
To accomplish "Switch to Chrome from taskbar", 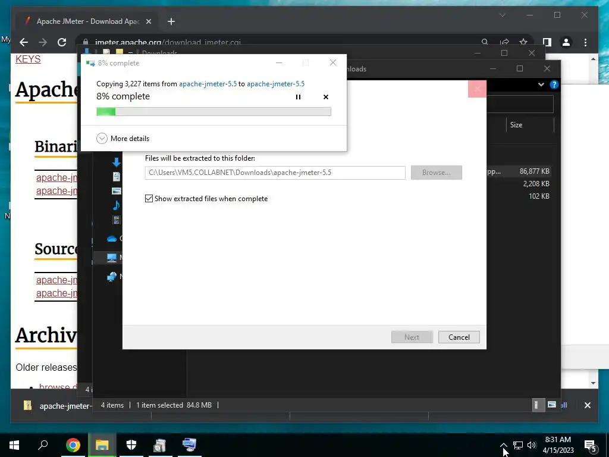I will coord(73,445).
